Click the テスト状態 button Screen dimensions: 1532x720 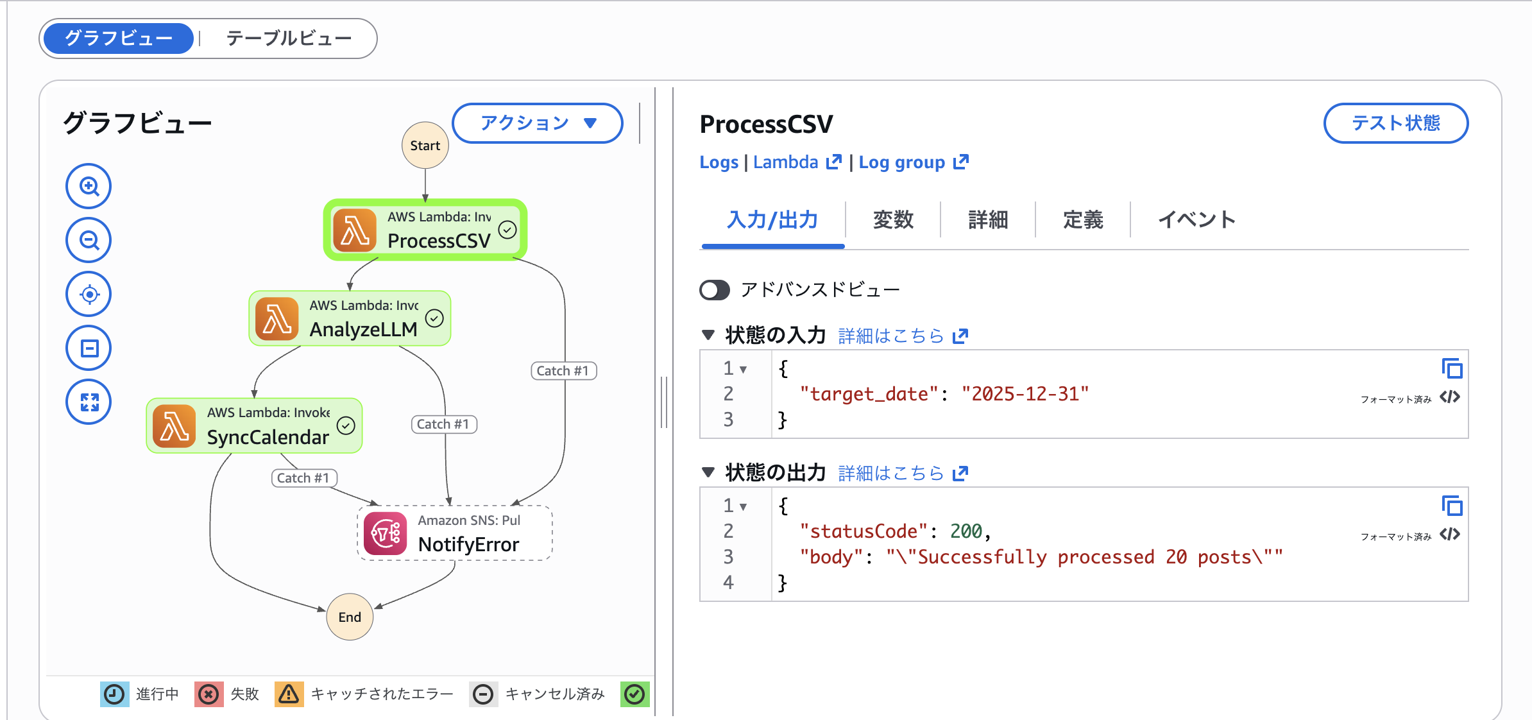(x=1395, y=123)
